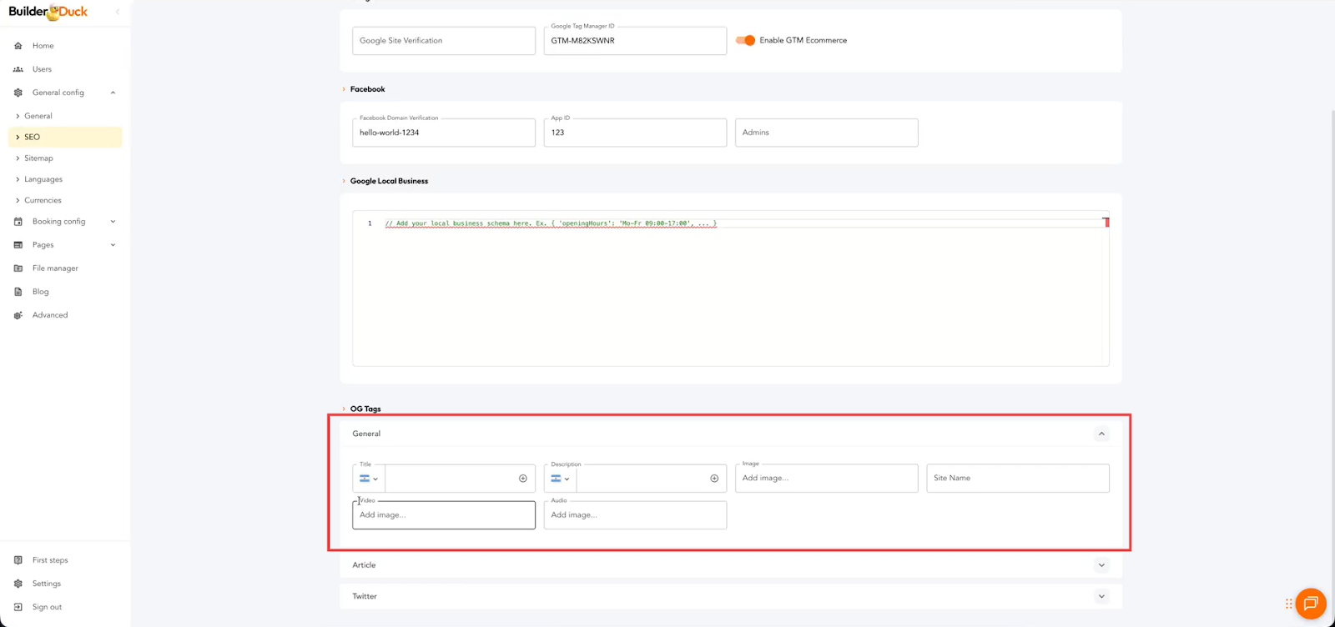Toggle Enable GTM Ecommerce switch
This screenshot has width=1335, height=627.
(x=745, y=40)
